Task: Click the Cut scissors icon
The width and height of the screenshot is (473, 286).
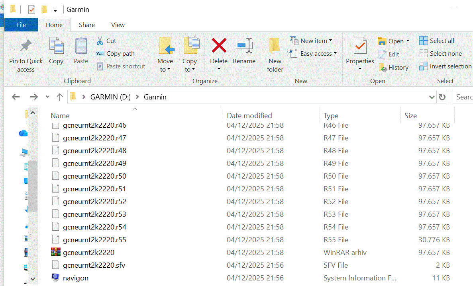Action: pyautogui.click(x=100, y=41)
